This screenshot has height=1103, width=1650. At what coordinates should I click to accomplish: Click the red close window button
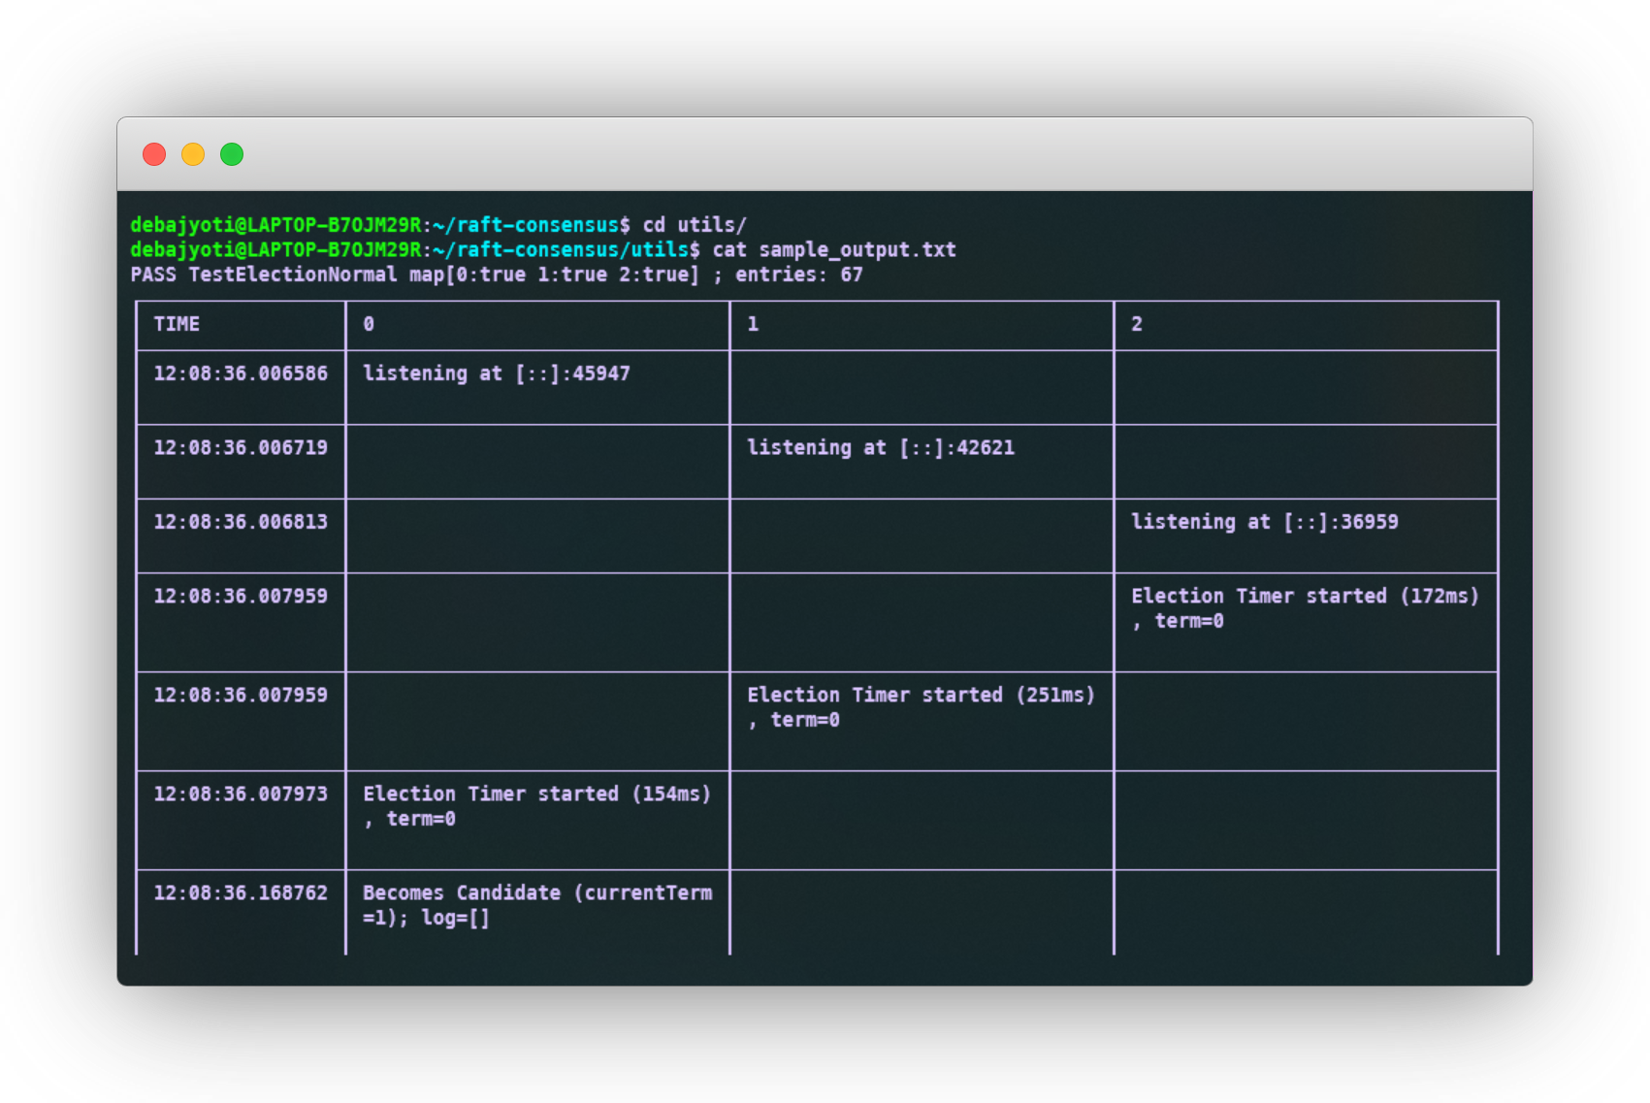[154, 154]
